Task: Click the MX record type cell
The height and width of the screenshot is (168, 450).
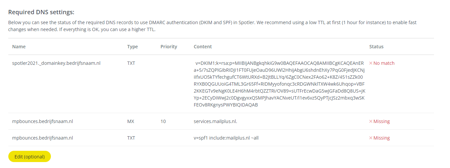Action: [x=131, y=121]
